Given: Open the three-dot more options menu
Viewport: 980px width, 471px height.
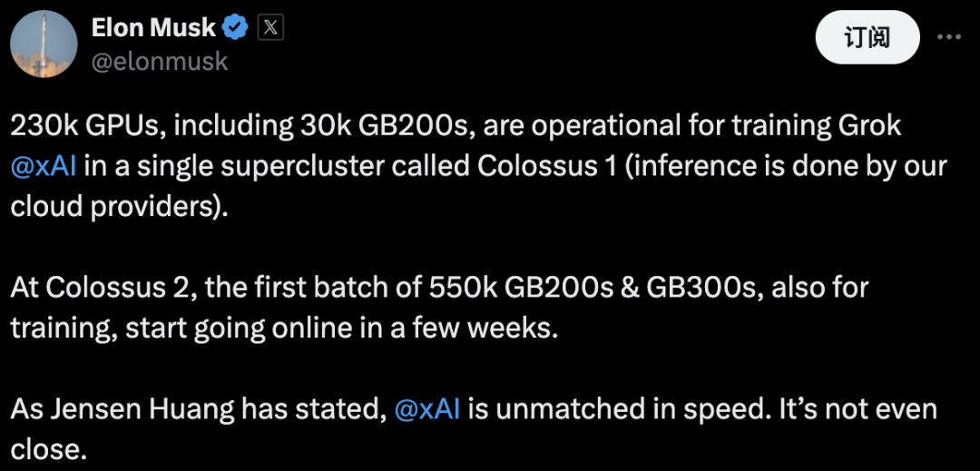Looking at the screenshot, I should 949,37.
